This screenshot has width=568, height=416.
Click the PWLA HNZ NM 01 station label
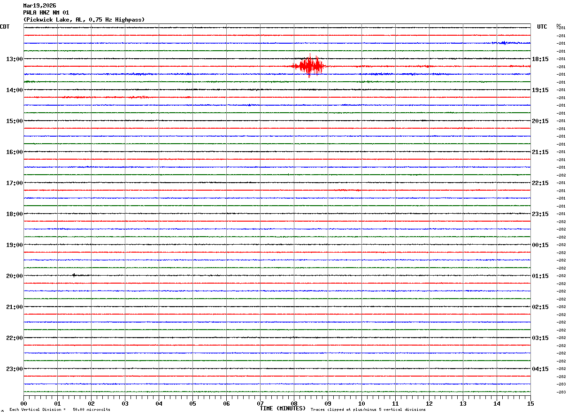coord(46,13)
